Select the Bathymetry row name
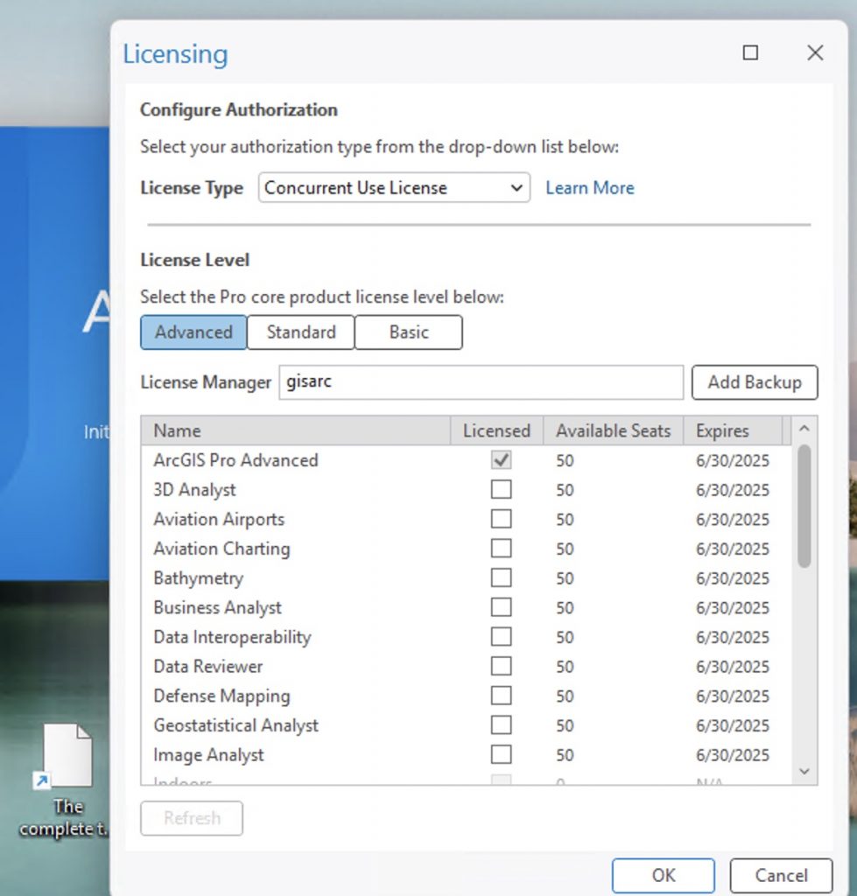This screenshot has width=857, height=896. (199, 577)
